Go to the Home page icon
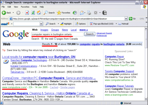The width and height of the screenshot is (148, 105). 39,13
